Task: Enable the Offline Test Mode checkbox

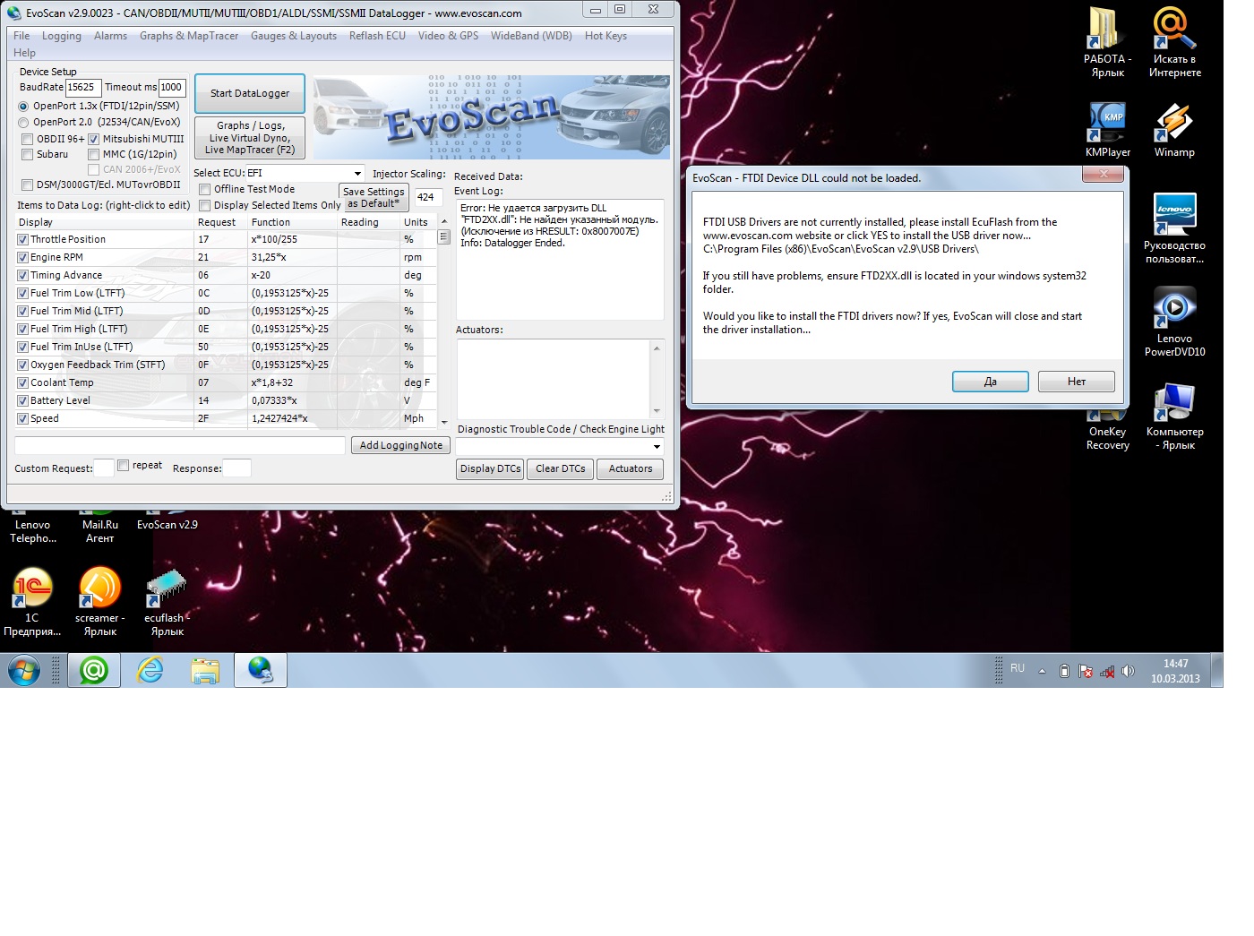Action: point(205,190)
